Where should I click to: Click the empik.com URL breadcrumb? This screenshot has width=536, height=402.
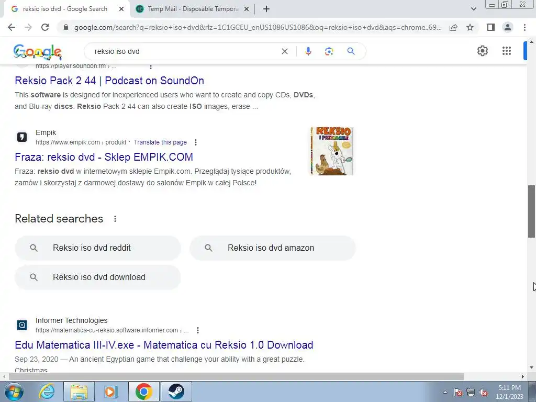point(81,142)
